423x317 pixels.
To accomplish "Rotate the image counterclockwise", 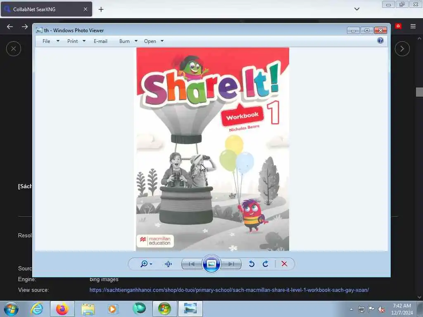I will [252, 264].
